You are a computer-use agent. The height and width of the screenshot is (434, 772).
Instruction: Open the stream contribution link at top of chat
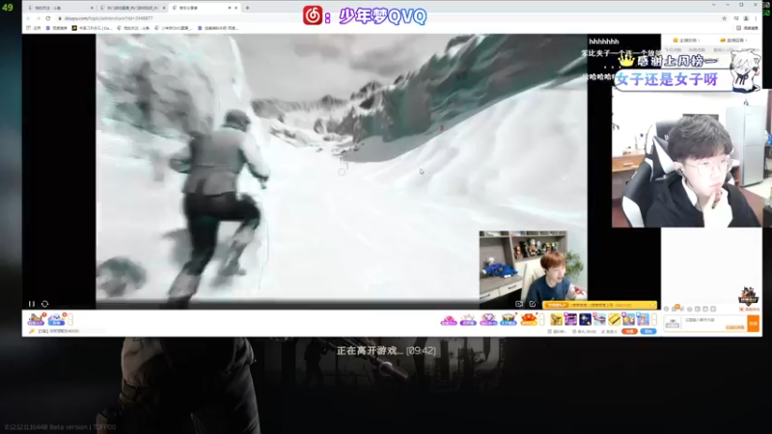(x=733, y=41)
